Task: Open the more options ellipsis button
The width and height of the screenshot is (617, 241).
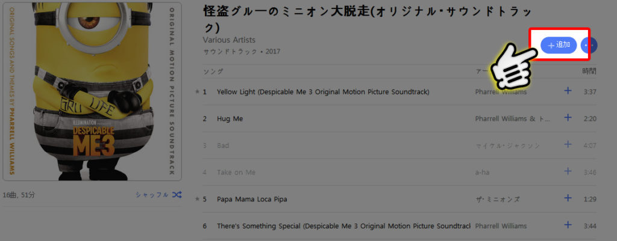Action: coord(589,46)
